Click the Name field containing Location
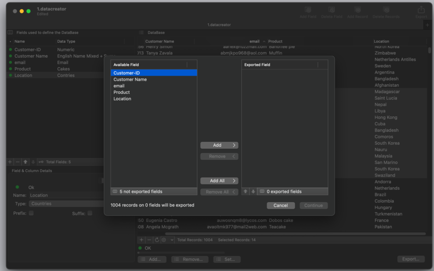434x271 pixels. (67, 195)
